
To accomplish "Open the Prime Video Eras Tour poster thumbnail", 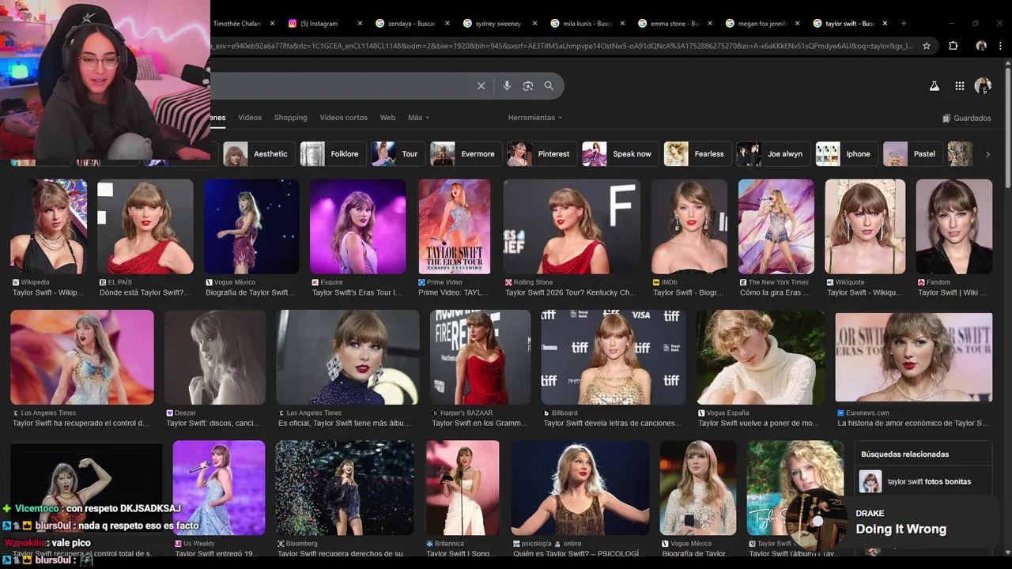I will [x=455, y=227].
